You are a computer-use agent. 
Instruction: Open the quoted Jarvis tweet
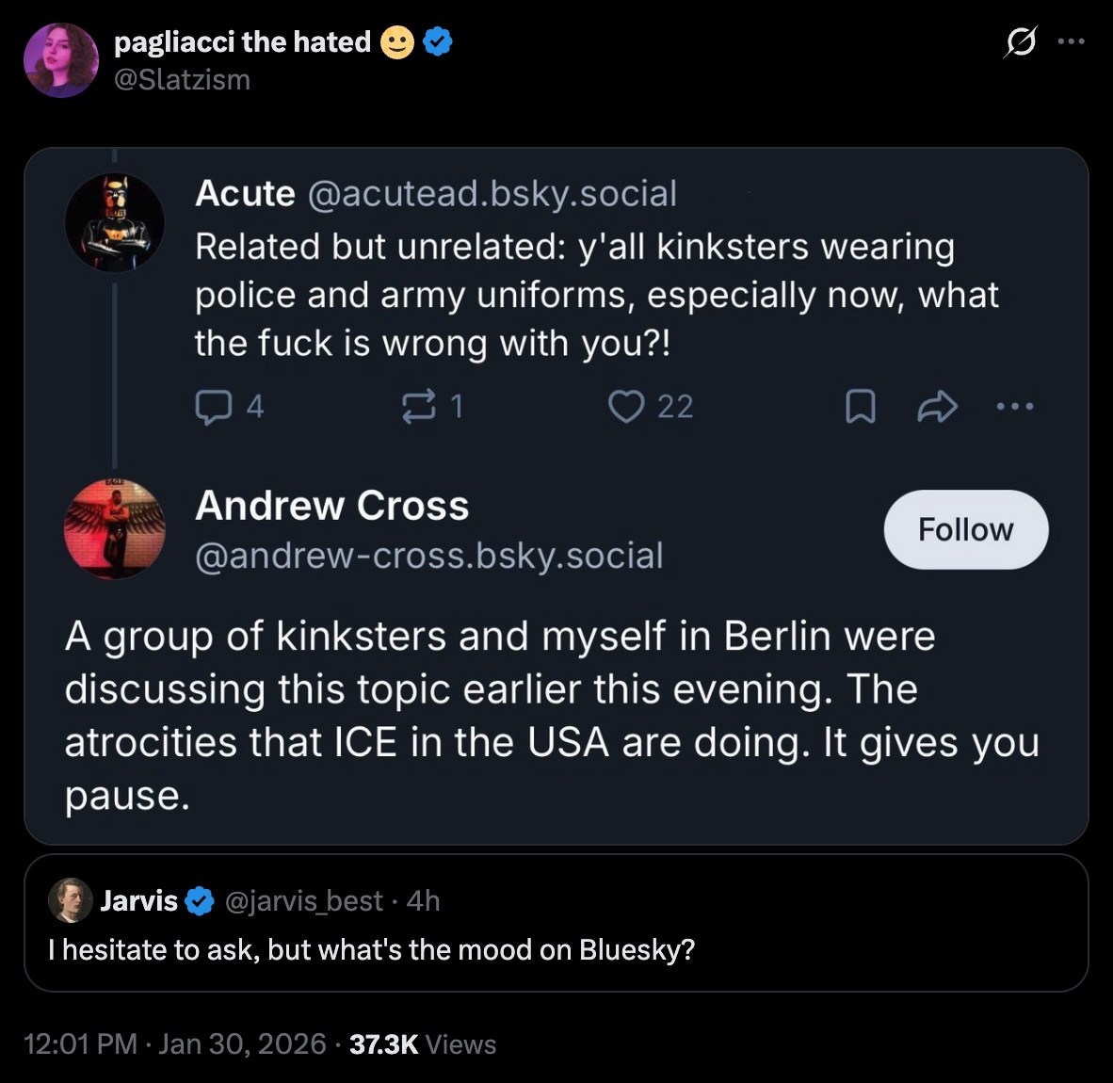[556, 949]
